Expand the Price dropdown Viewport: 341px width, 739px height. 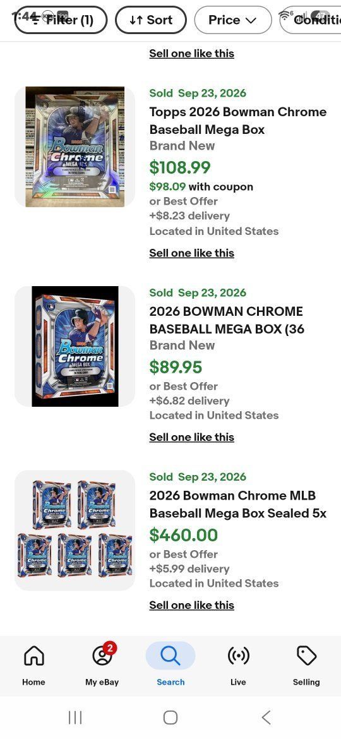(x=232, y=20)
